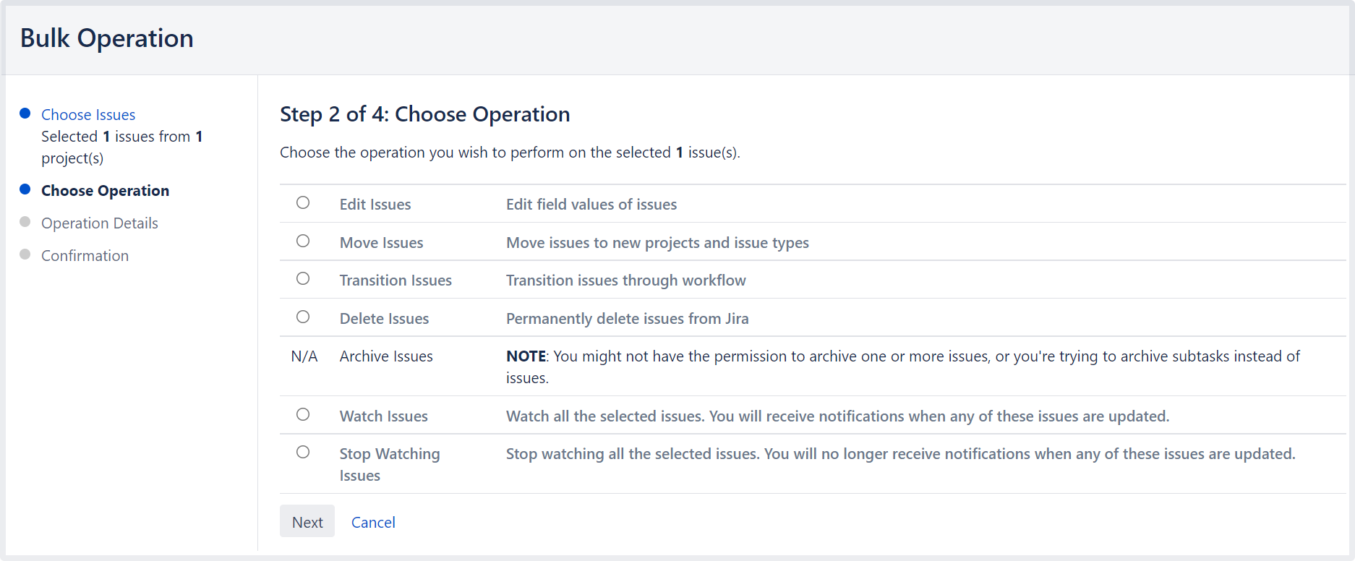The height and width of the screenshot is (561, 1355).
Task: Select the Edit Issues radio button
Action: point(303,203)
